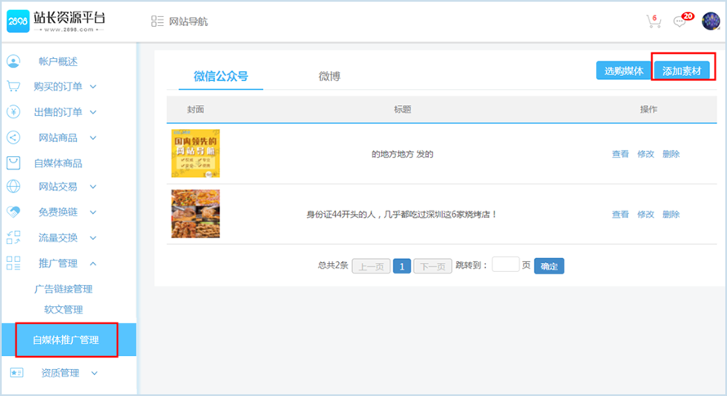Screen dimensions: 727x396
Task: Select the 微信公众号 tab
Action: point(221,77)
